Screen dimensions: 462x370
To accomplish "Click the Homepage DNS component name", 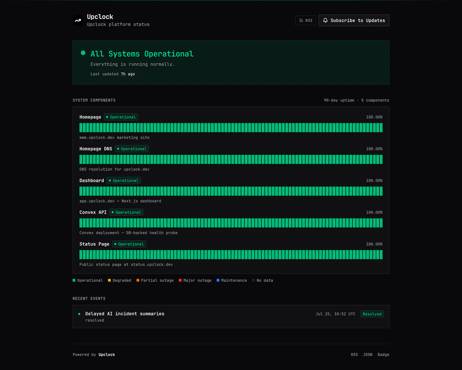I will (x=96, y=149).
